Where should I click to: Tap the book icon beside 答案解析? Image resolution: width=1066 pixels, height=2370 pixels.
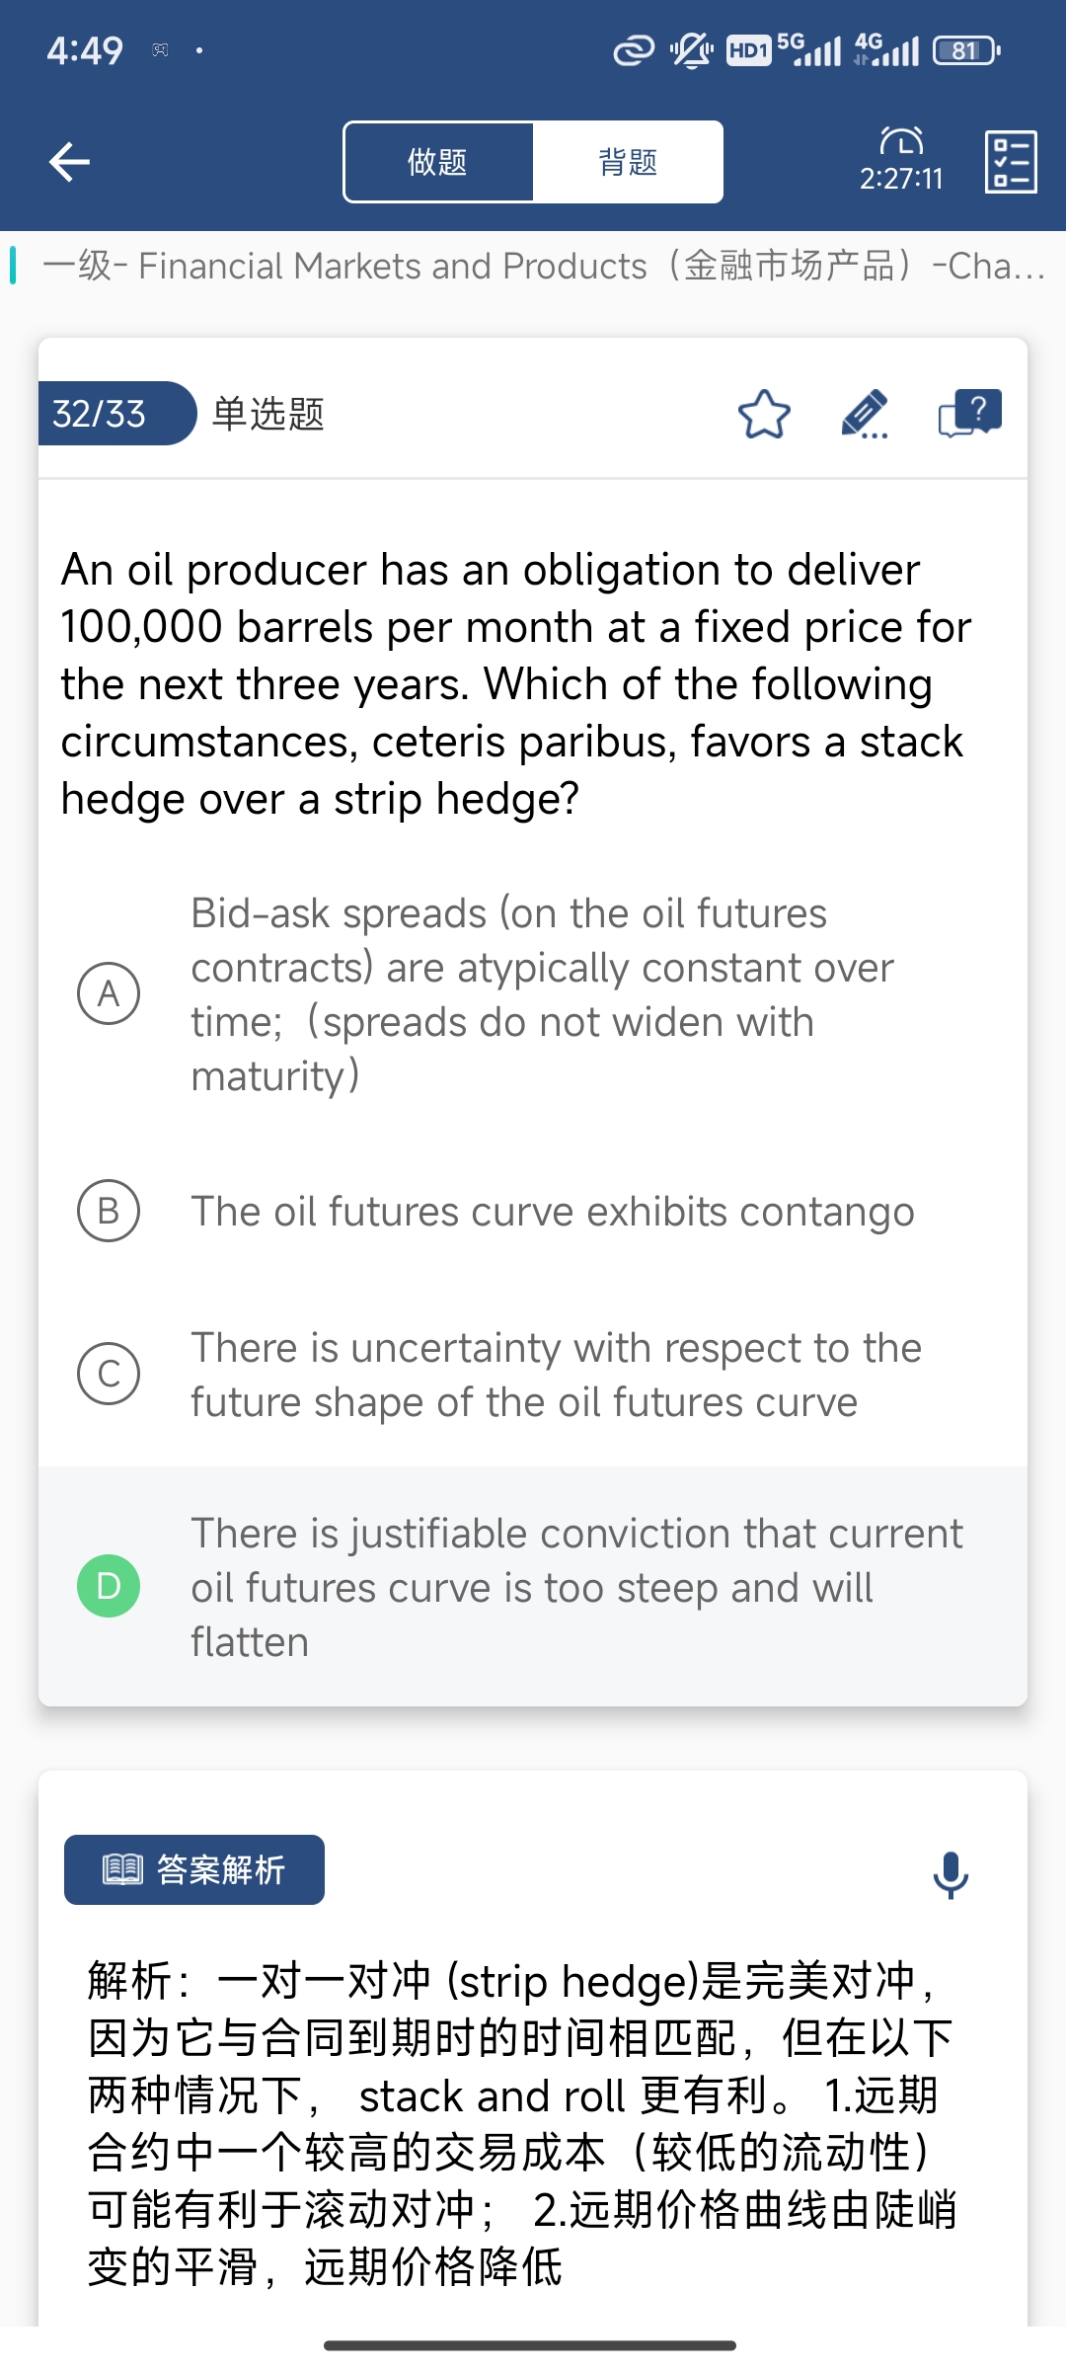(x=122, y=1869)
